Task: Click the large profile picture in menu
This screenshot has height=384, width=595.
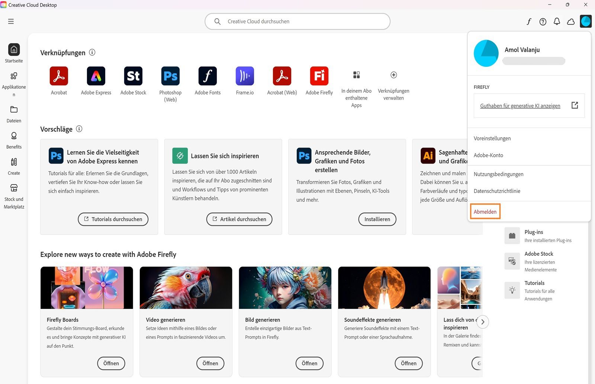Action: click(x=486, y=54)
